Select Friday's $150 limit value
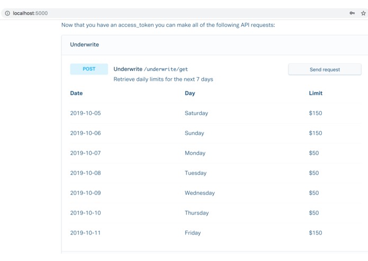Image resolution: width=368 pixels, height=261 pixels. point(316,232)
